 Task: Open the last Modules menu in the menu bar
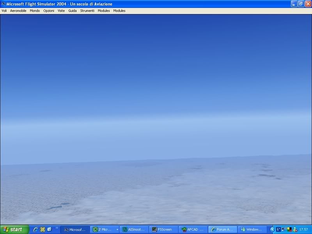[x=119, y=11]
